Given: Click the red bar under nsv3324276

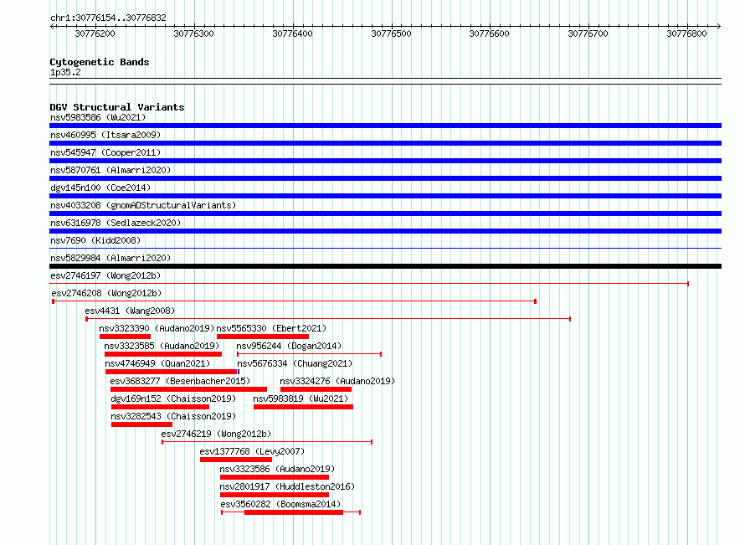Looking at the screenshot, I should pyautogui.click(x=316, y=389).
